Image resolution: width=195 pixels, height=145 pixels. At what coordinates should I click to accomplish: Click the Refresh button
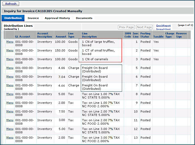click(x=11, y=4)
